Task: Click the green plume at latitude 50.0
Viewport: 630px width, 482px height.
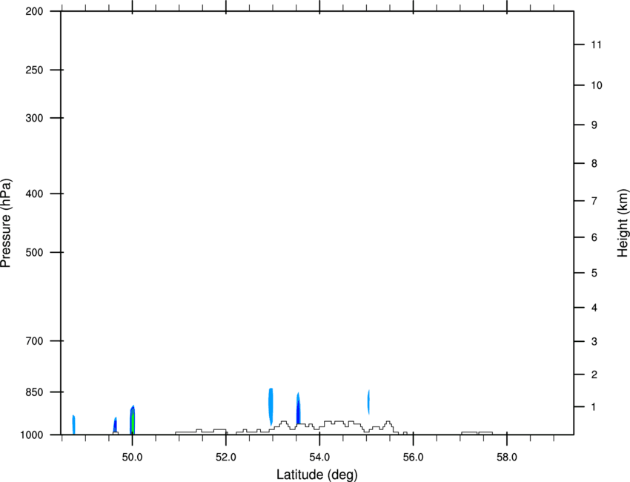Action: click(x=133, y=420)
